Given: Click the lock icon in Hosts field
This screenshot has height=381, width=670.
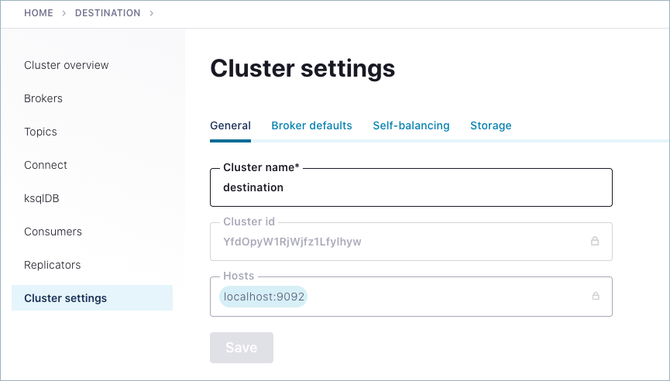Looking at the screenshot, I should pyautogui.click(x=595, y=296).
